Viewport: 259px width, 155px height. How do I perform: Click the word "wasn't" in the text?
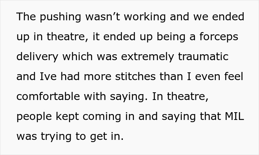(102, 17)
